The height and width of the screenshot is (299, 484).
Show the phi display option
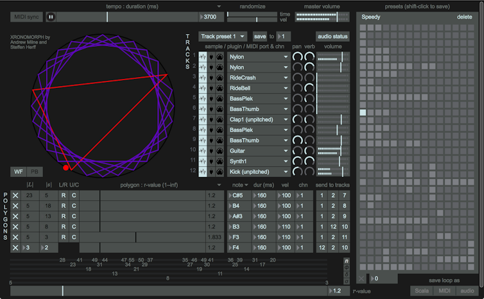click(x=347, y=268)
